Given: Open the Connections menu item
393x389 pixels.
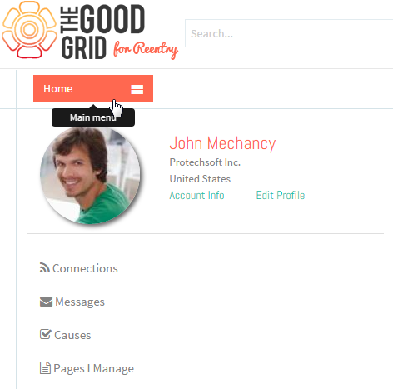Looking at the screenshot, I should tap(85, 268).
